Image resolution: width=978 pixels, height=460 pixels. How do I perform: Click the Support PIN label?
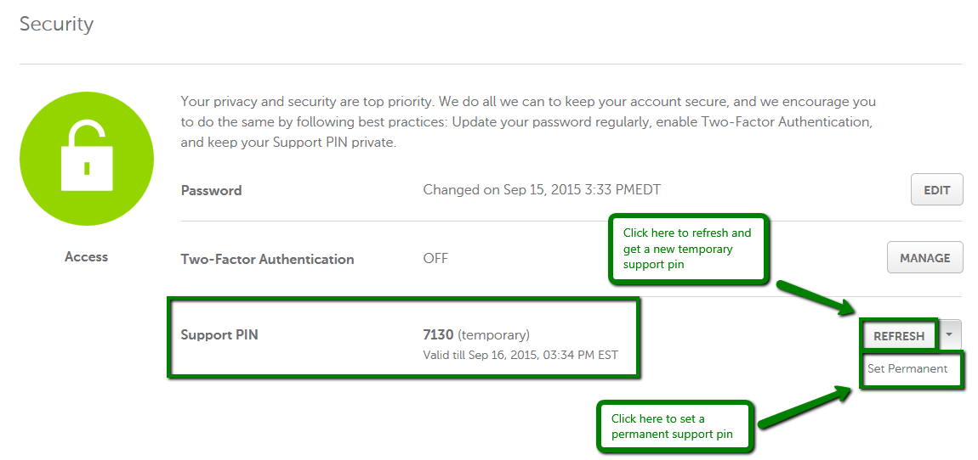[219, 335]
